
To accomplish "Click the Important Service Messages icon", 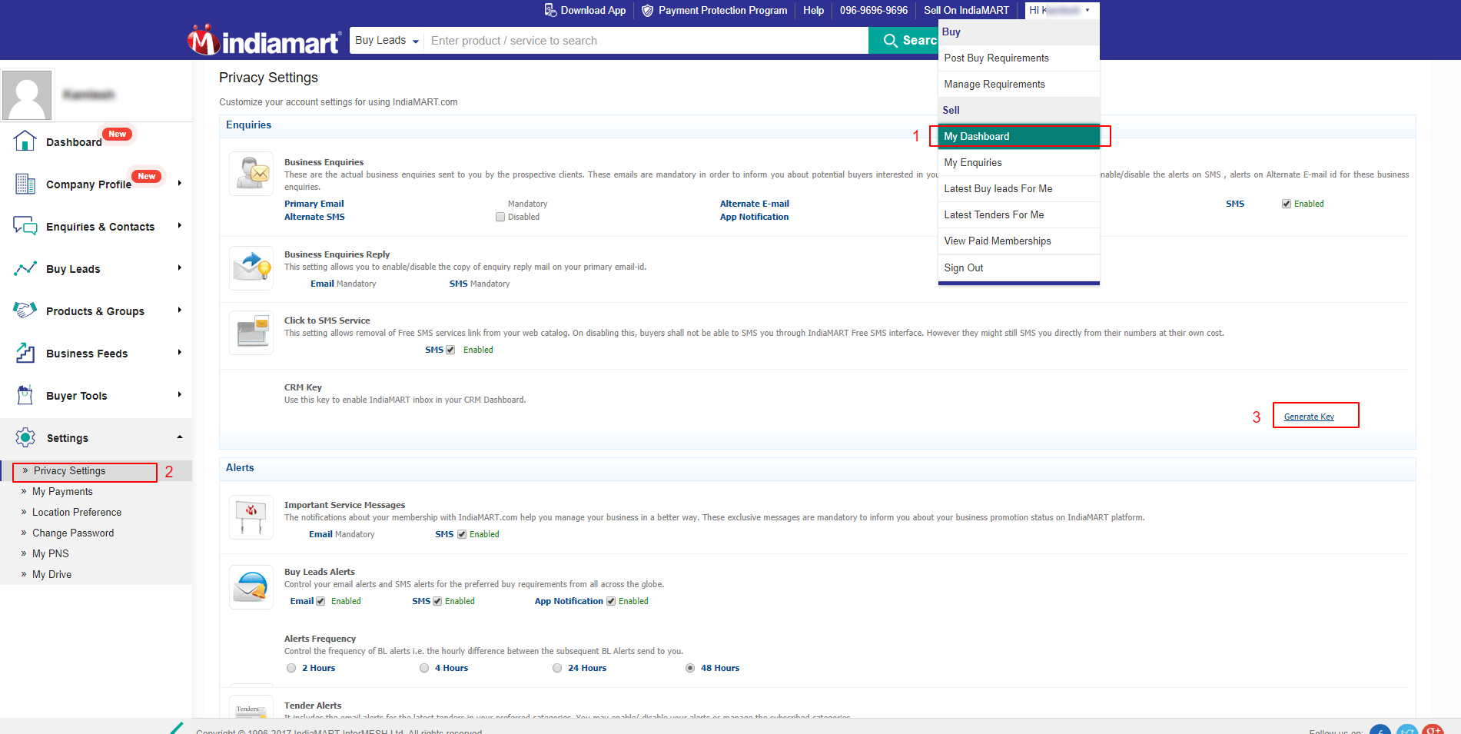I will click(x=251, y=517).
